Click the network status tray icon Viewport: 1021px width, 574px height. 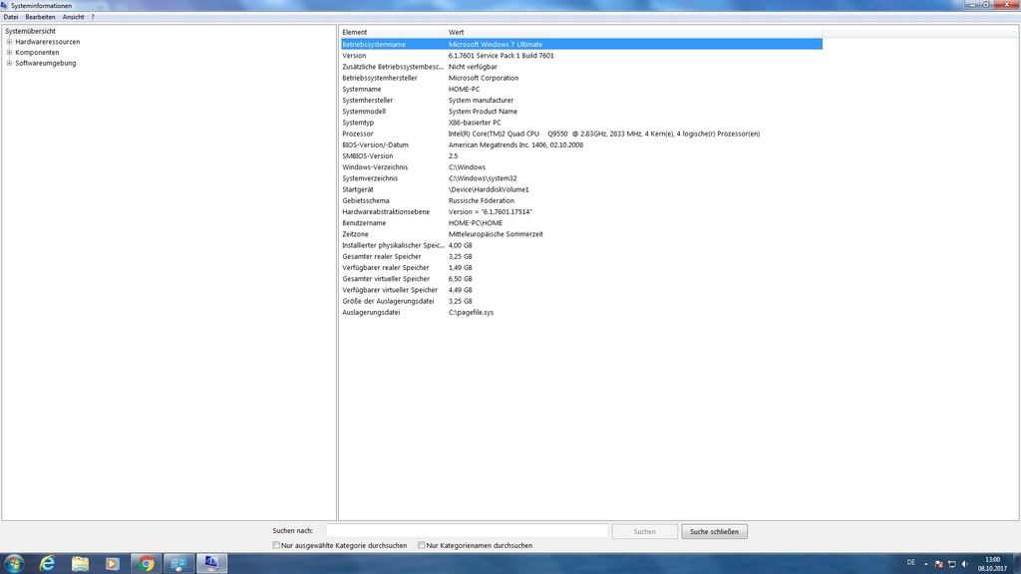click(952, 564)
